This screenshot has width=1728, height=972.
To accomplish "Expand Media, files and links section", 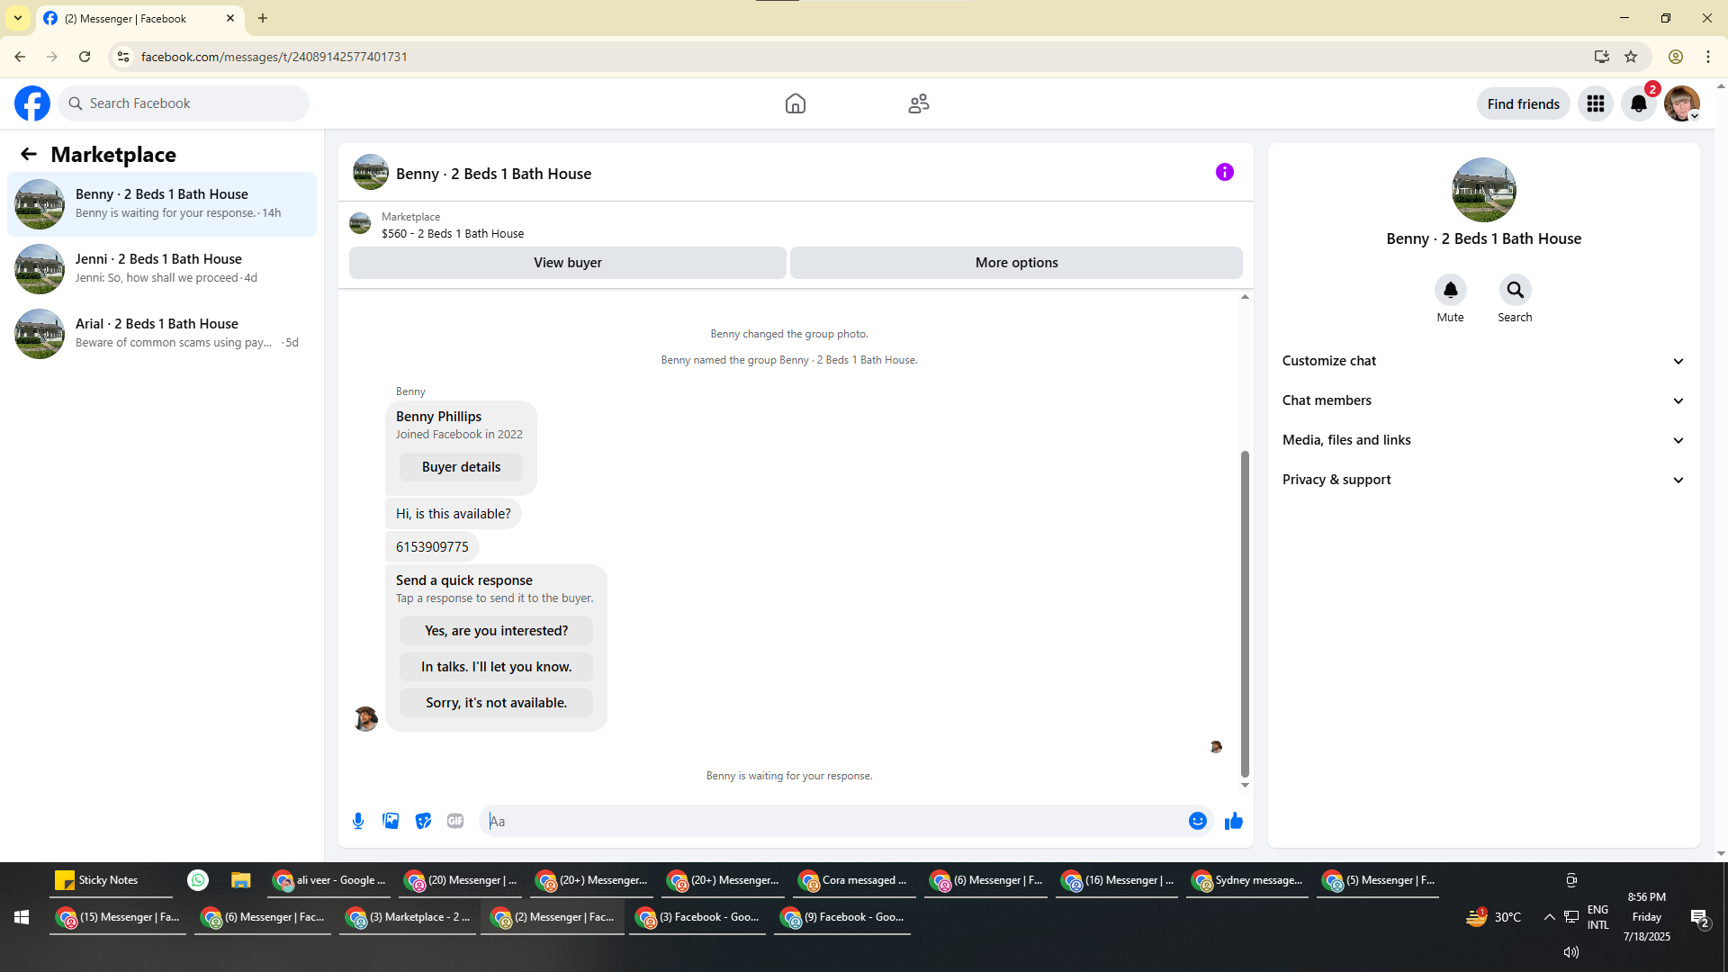I will [1482, 440].
